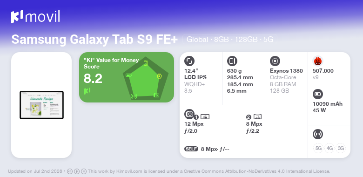Click the AnTuTu benchmark flame icon
363x177 pixels.
(318, 61)
